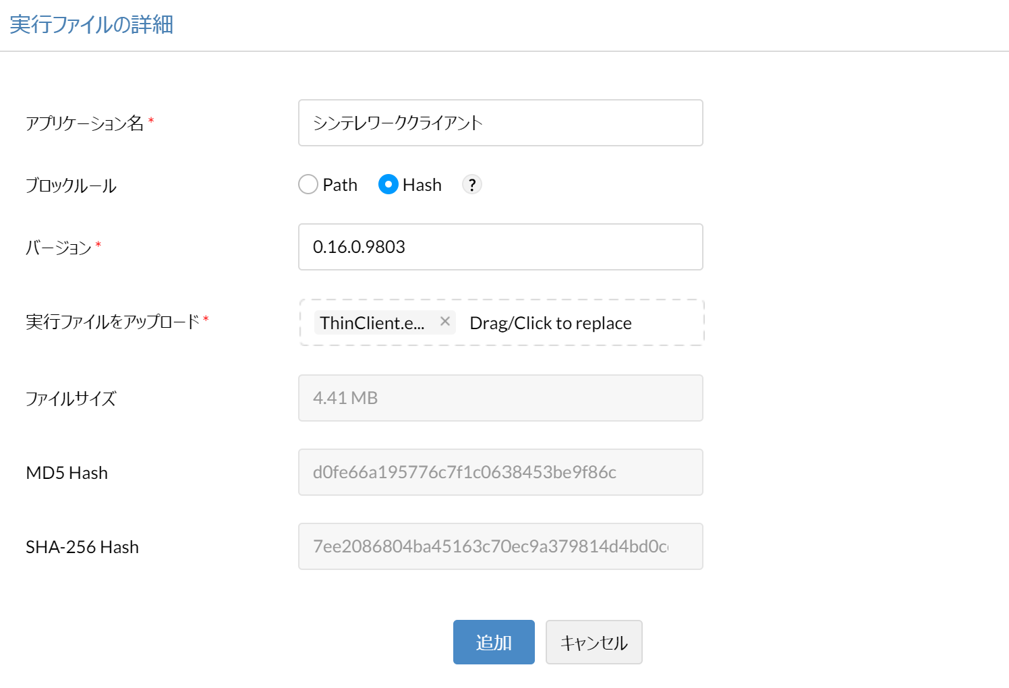Click the Drag/Click to replace upload text
Image resolution: width=1009 pixels, height=688 pixels.
550,323
